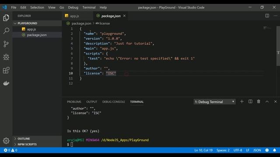Maximize terminal panel with up chevron
This screenshot has width=280, height=157.
click(x=267, y=102)
